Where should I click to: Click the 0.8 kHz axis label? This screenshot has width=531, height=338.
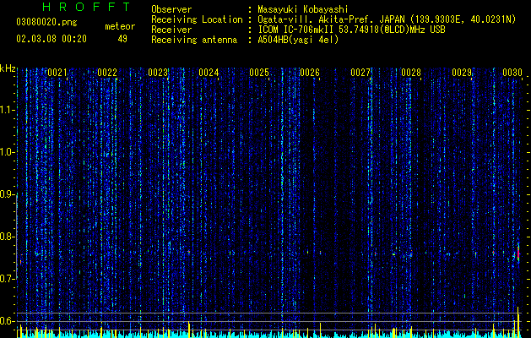pyautogui.click(x=7, y=237)
